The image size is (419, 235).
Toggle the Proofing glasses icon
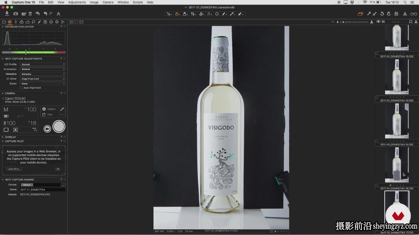coord(413,14)
